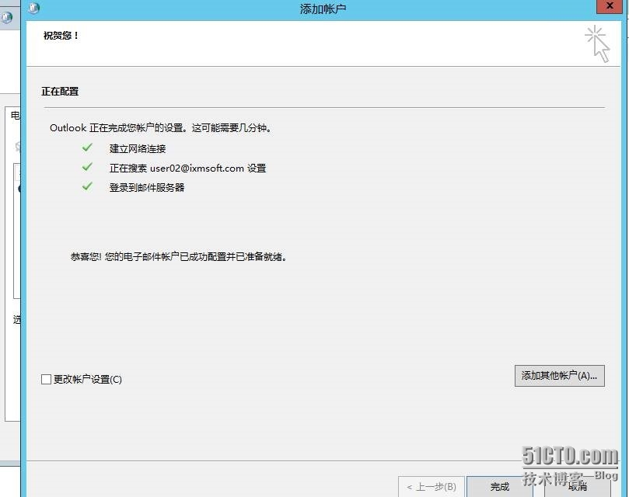Click the 取消 button
The height and width of the screenshot is (497, 629).
click(x=578, y=487)
